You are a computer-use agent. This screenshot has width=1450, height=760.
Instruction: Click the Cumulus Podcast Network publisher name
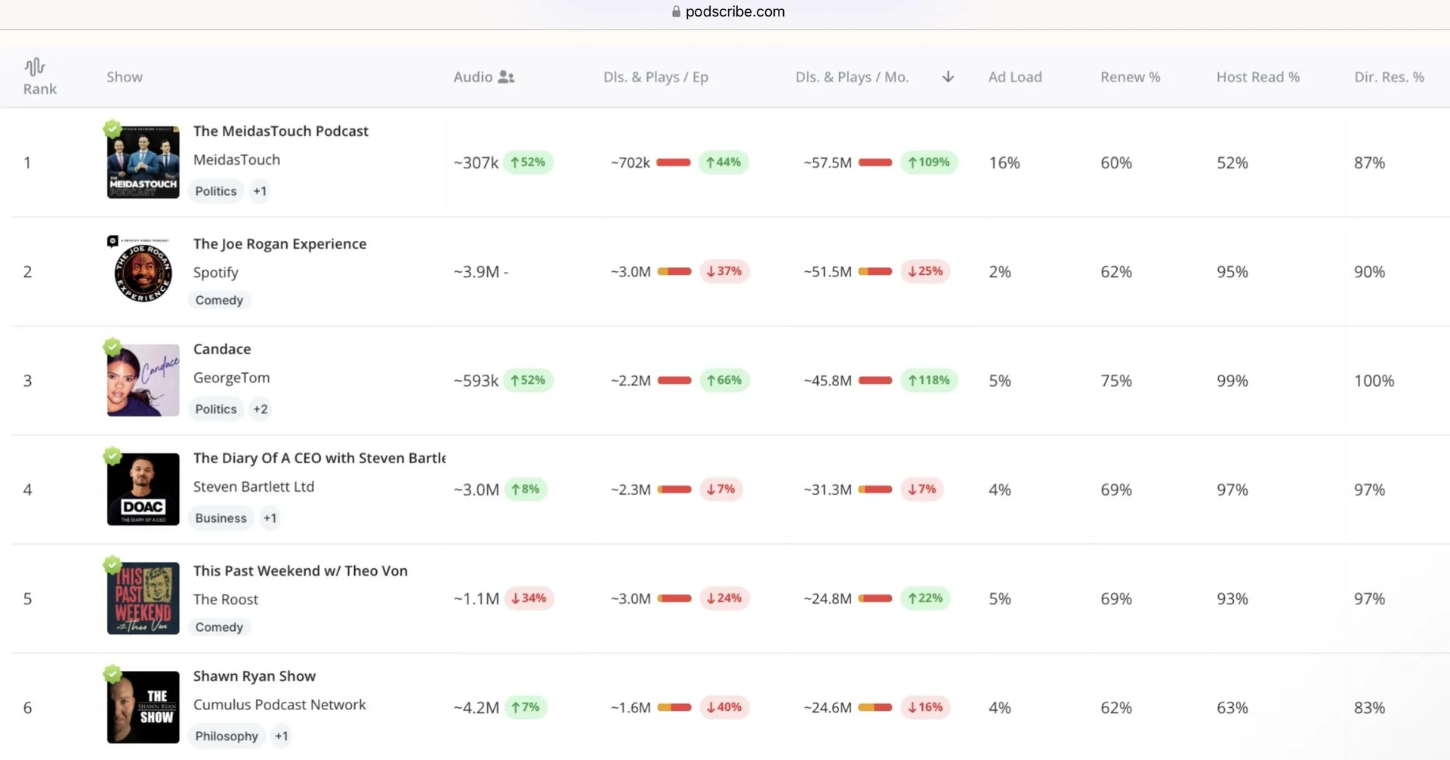(279, 705)
